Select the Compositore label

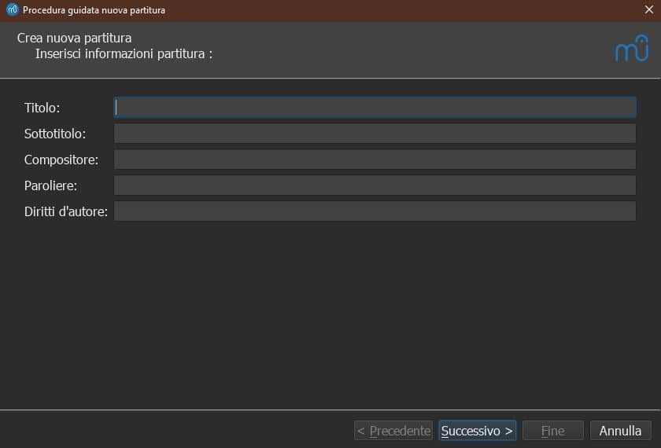(x=61, y=160)
